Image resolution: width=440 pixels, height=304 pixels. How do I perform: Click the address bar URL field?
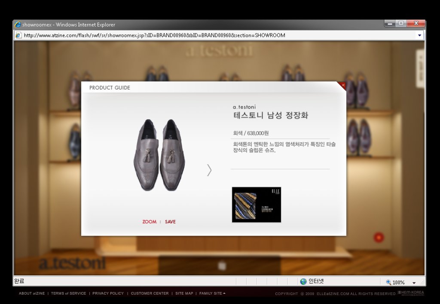click(219, 35)
